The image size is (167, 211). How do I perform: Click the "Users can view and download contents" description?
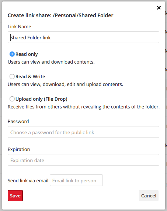click(51, 62)
